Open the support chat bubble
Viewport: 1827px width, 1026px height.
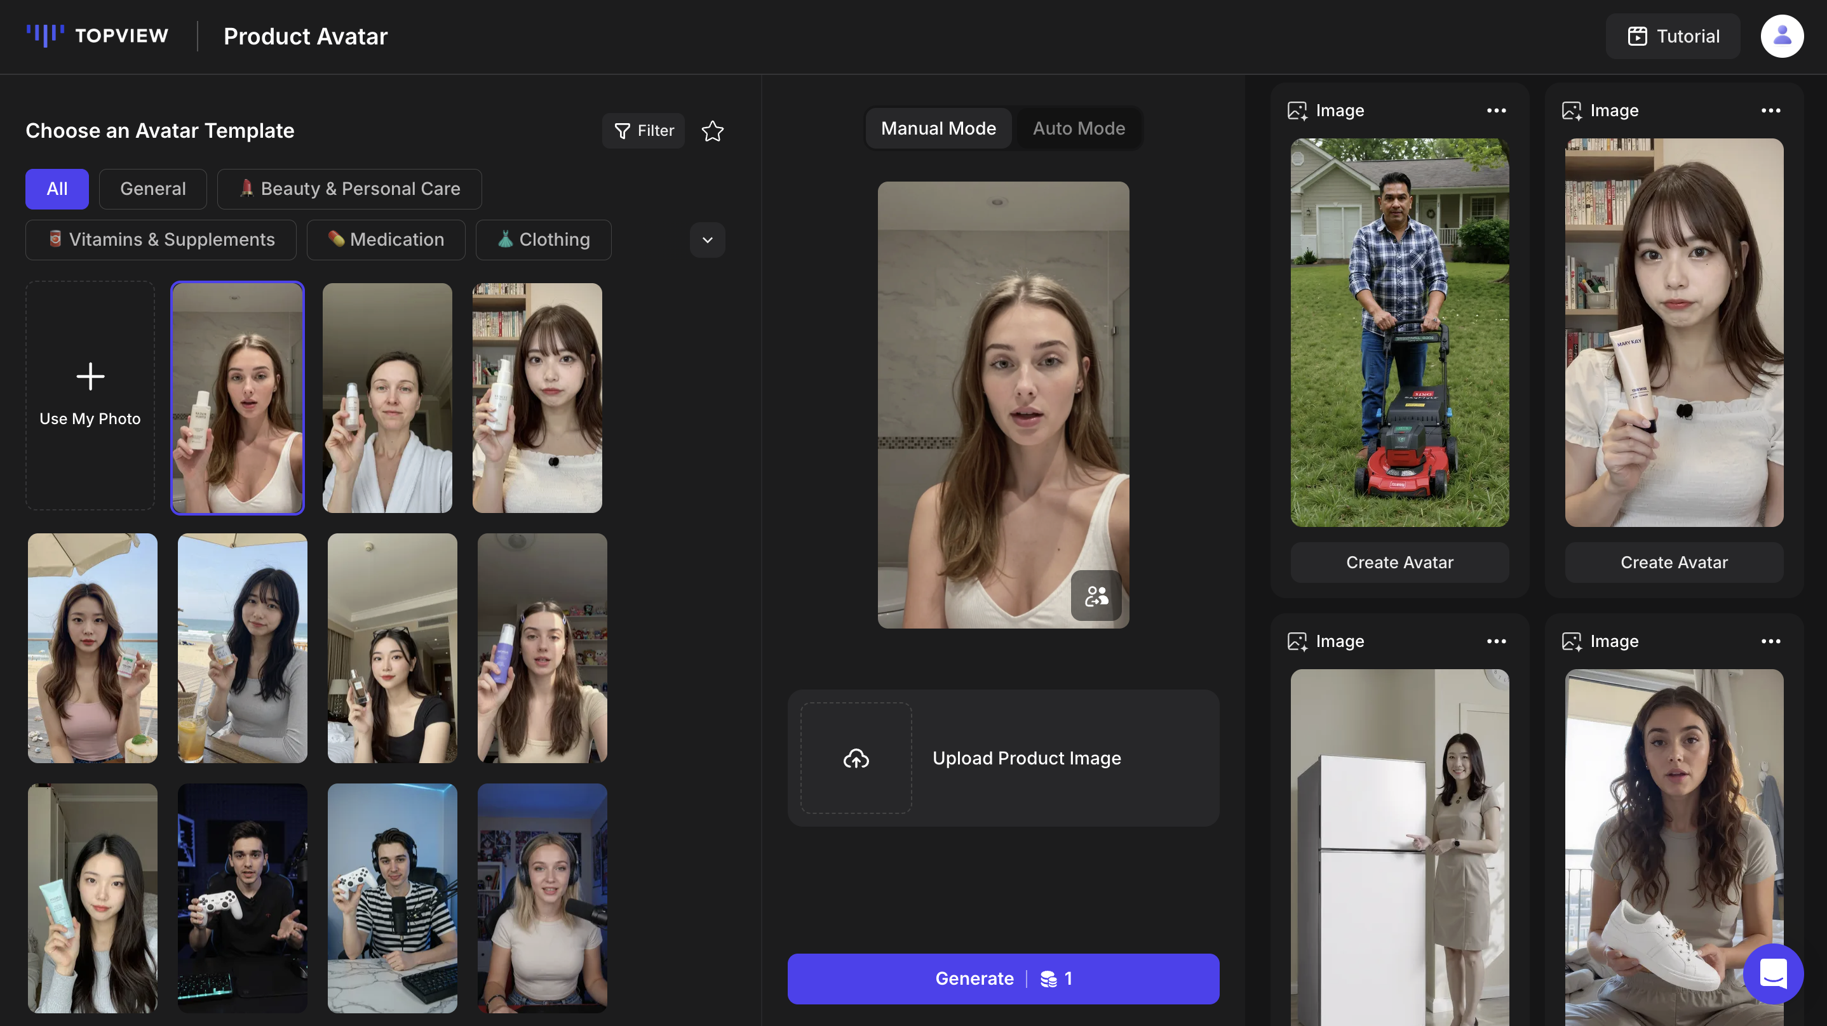tap(1772, 973)
